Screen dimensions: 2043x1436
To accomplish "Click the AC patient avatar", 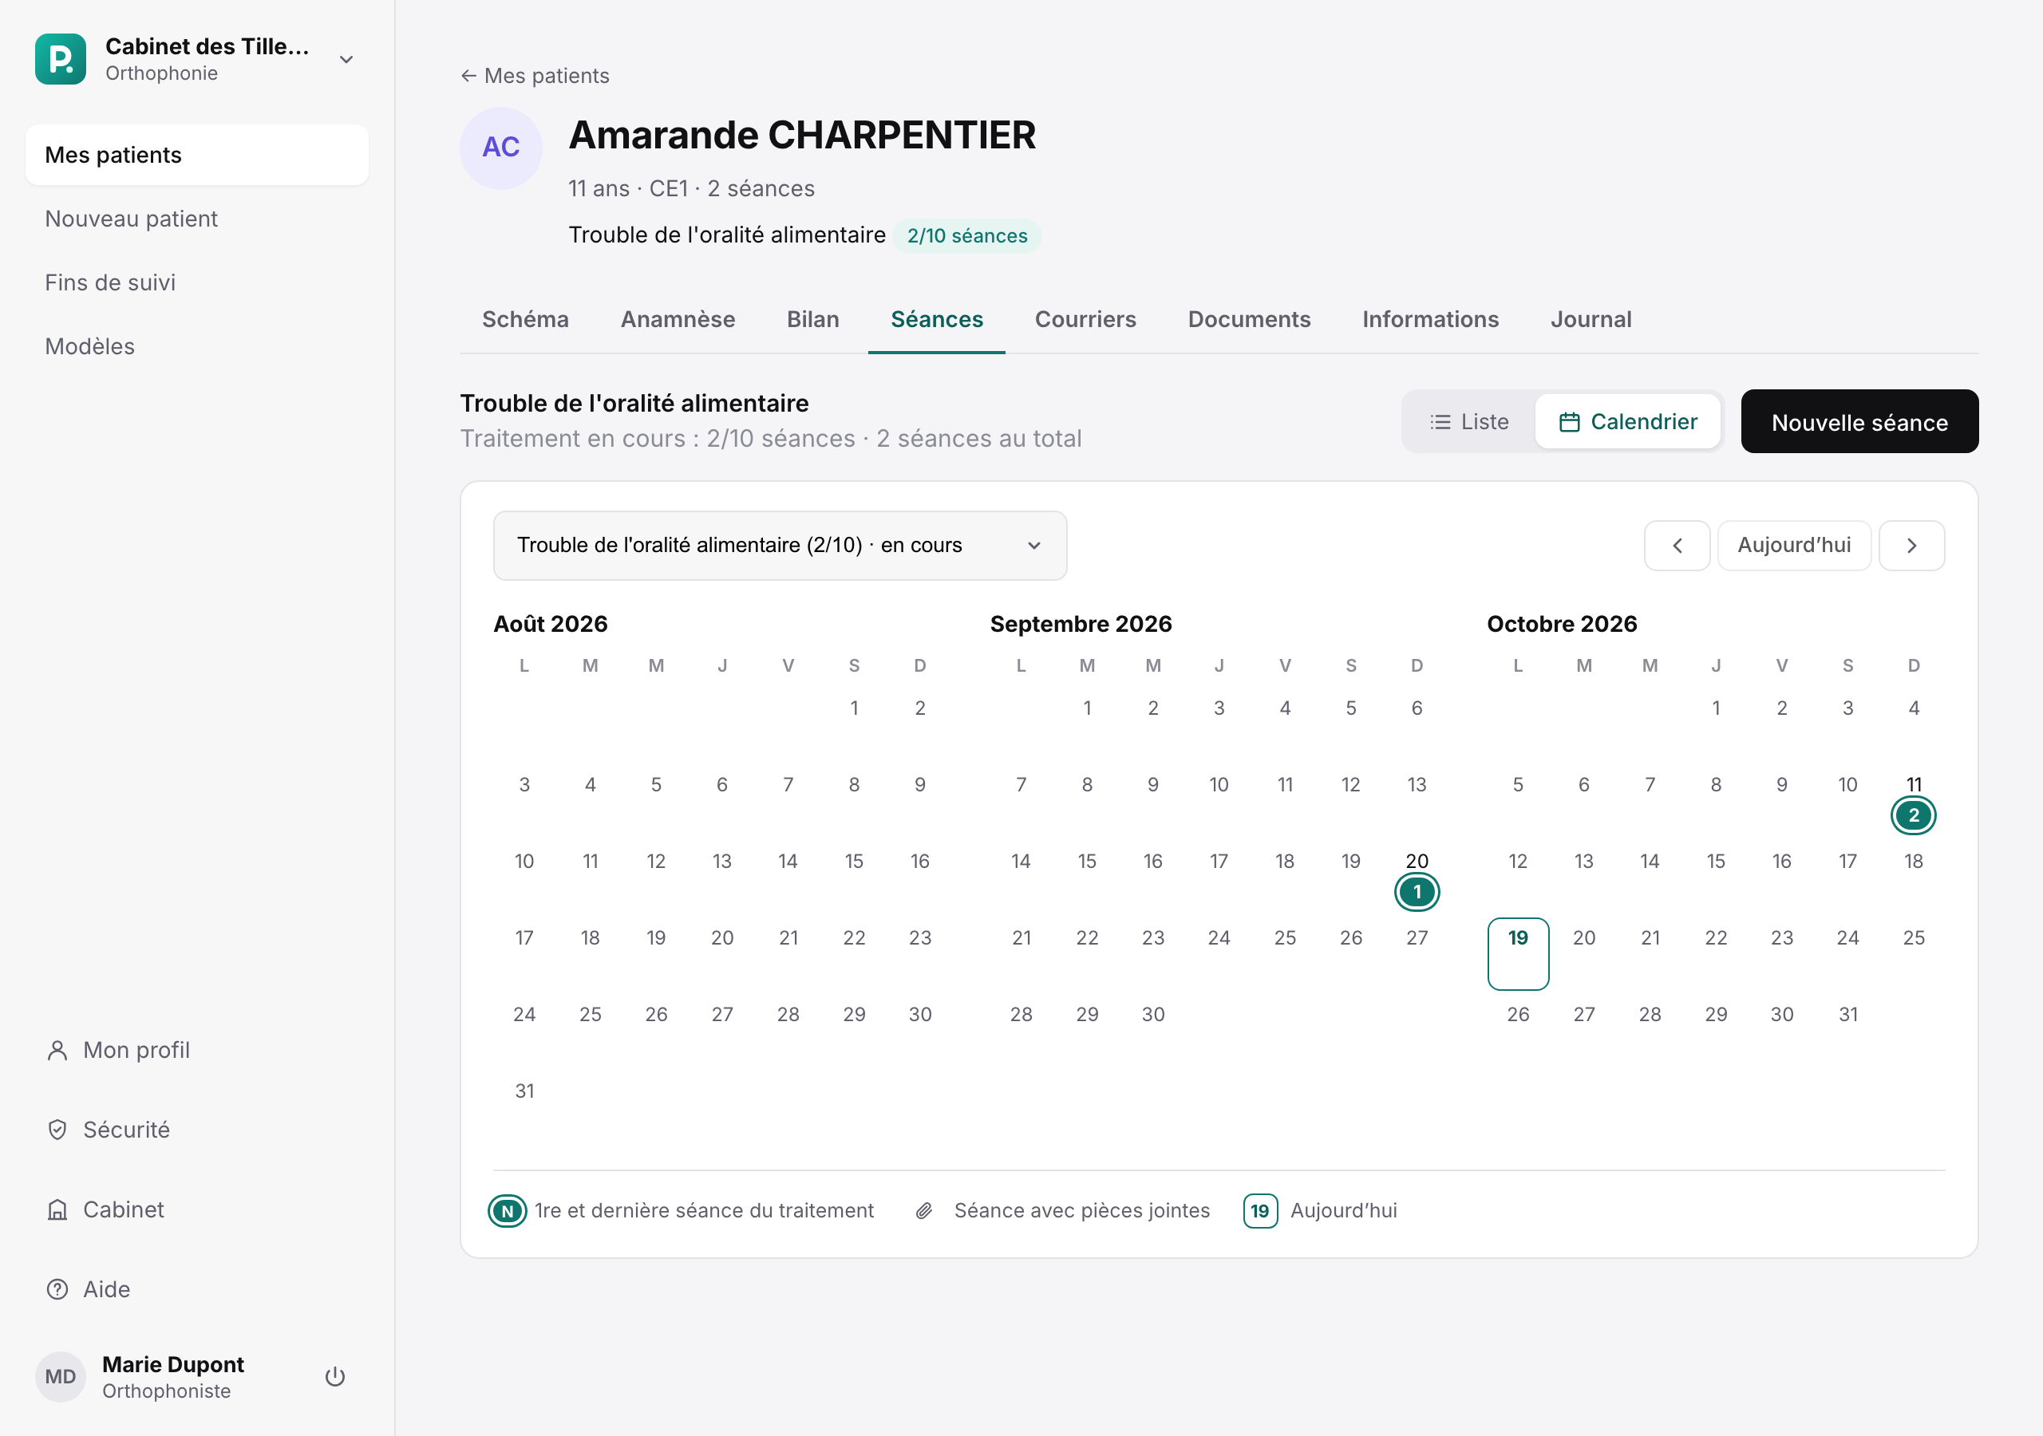I will click(x=501, y=148).
